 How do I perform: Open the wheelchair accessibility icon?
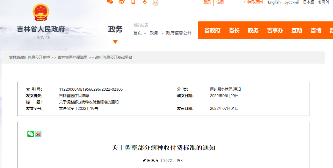point(145,2)
